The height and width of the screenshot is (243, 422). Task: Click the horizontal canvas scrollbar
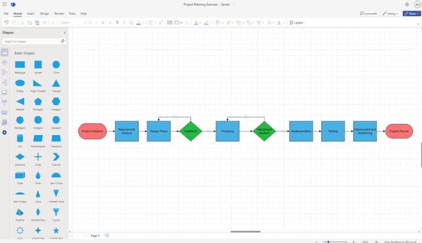[246, 231]
